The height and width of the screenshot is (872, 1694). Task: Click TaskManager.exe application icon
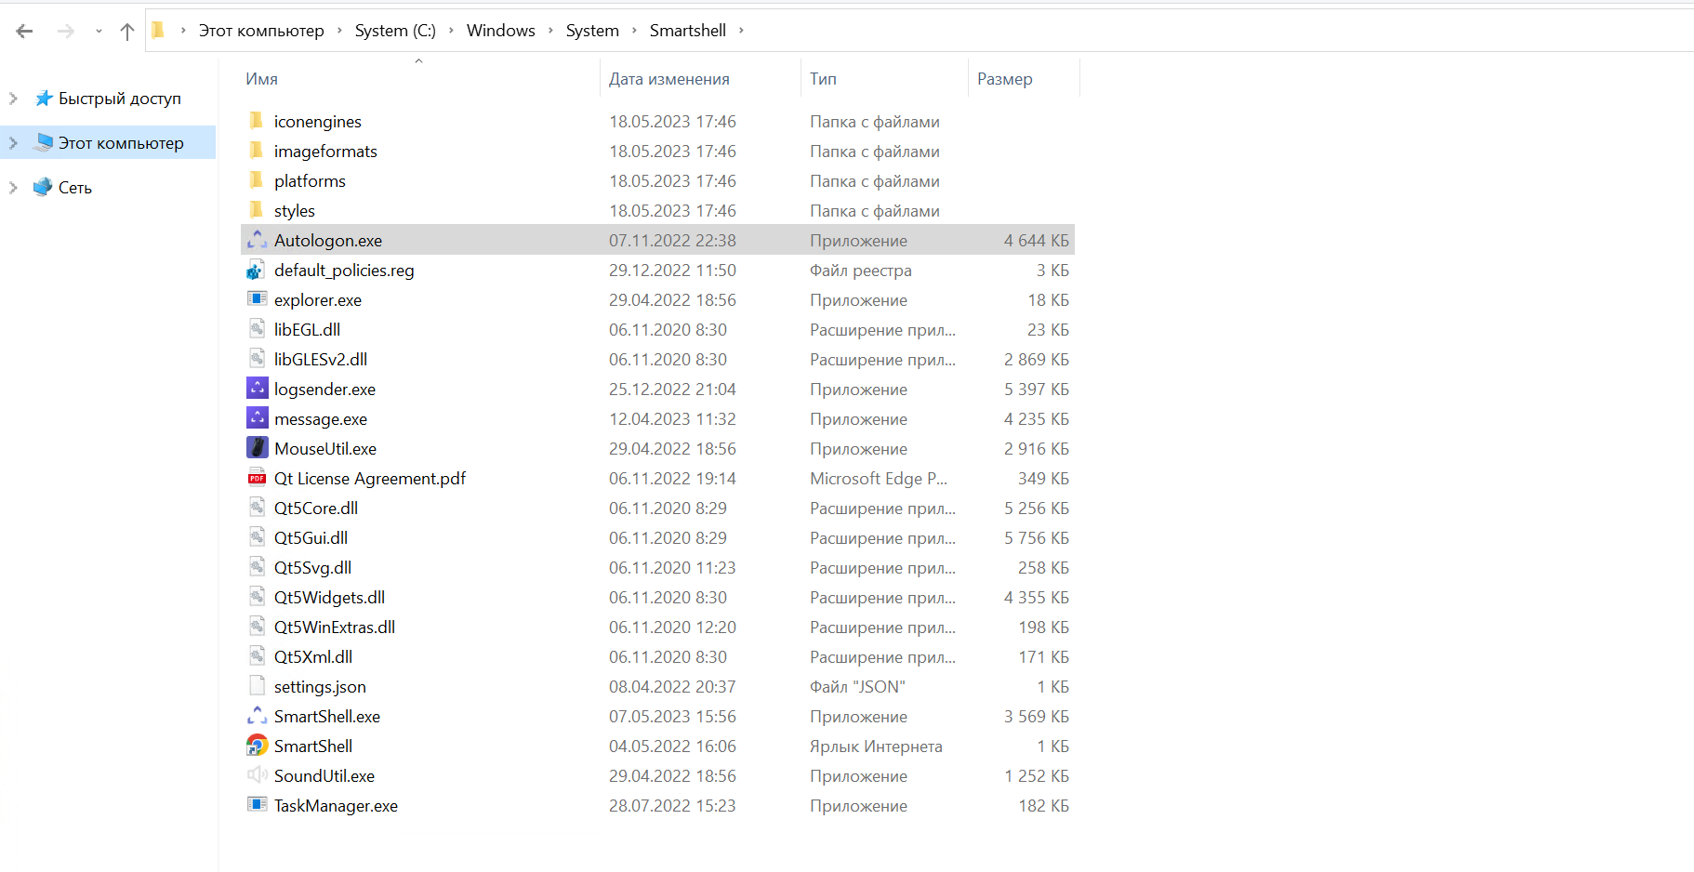[x=257, y=805]
